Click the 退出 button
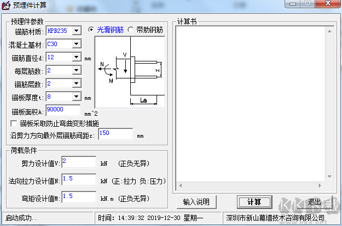This screenshot has height=226, width=342. pos(315,202)
